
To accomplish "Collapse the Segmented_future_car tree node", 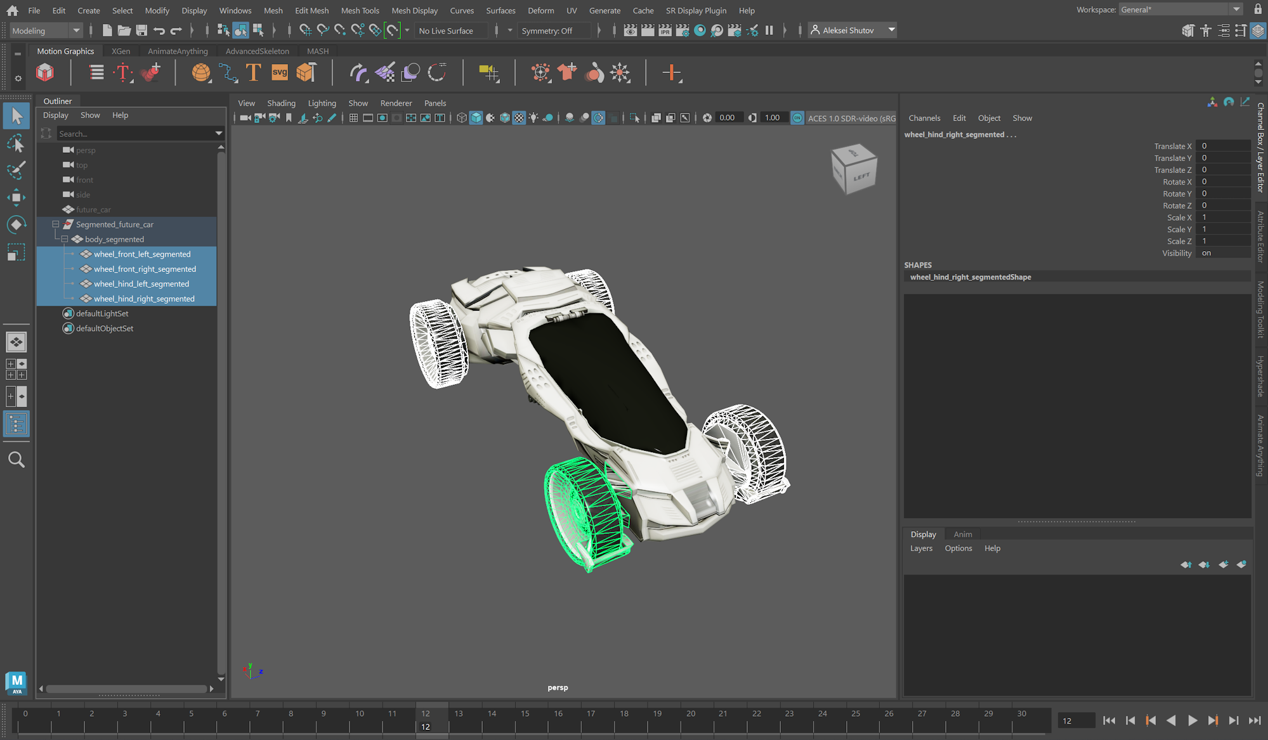I will coord(56,224).
